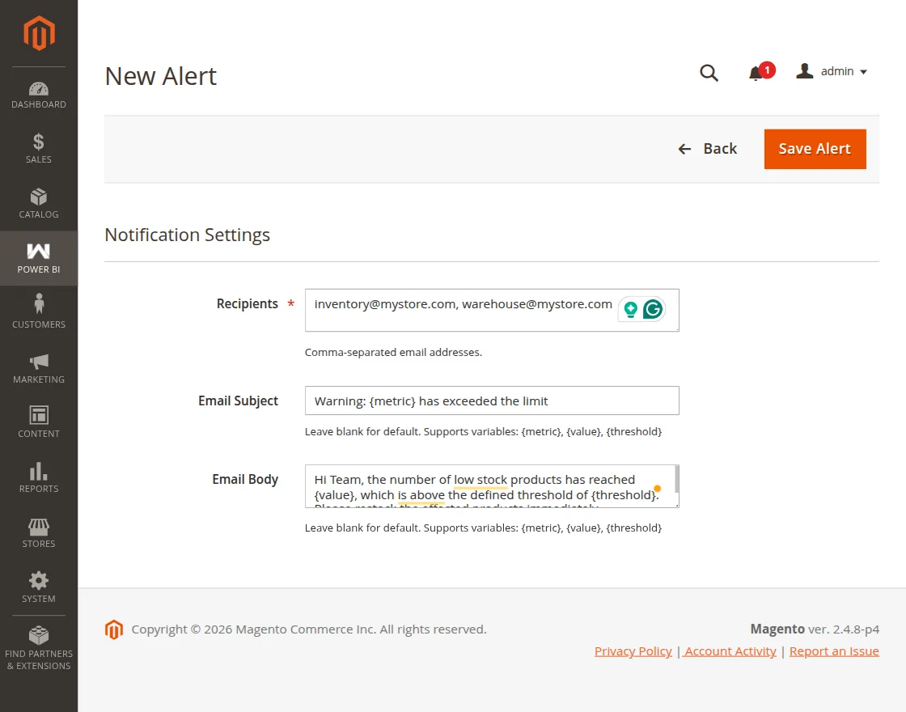
Task: Open the Customers menu
Action: (39, 313)
